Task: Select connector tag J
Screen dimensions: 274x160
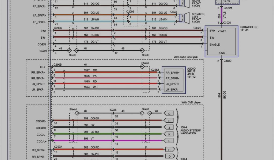Action: coord(169,127)
